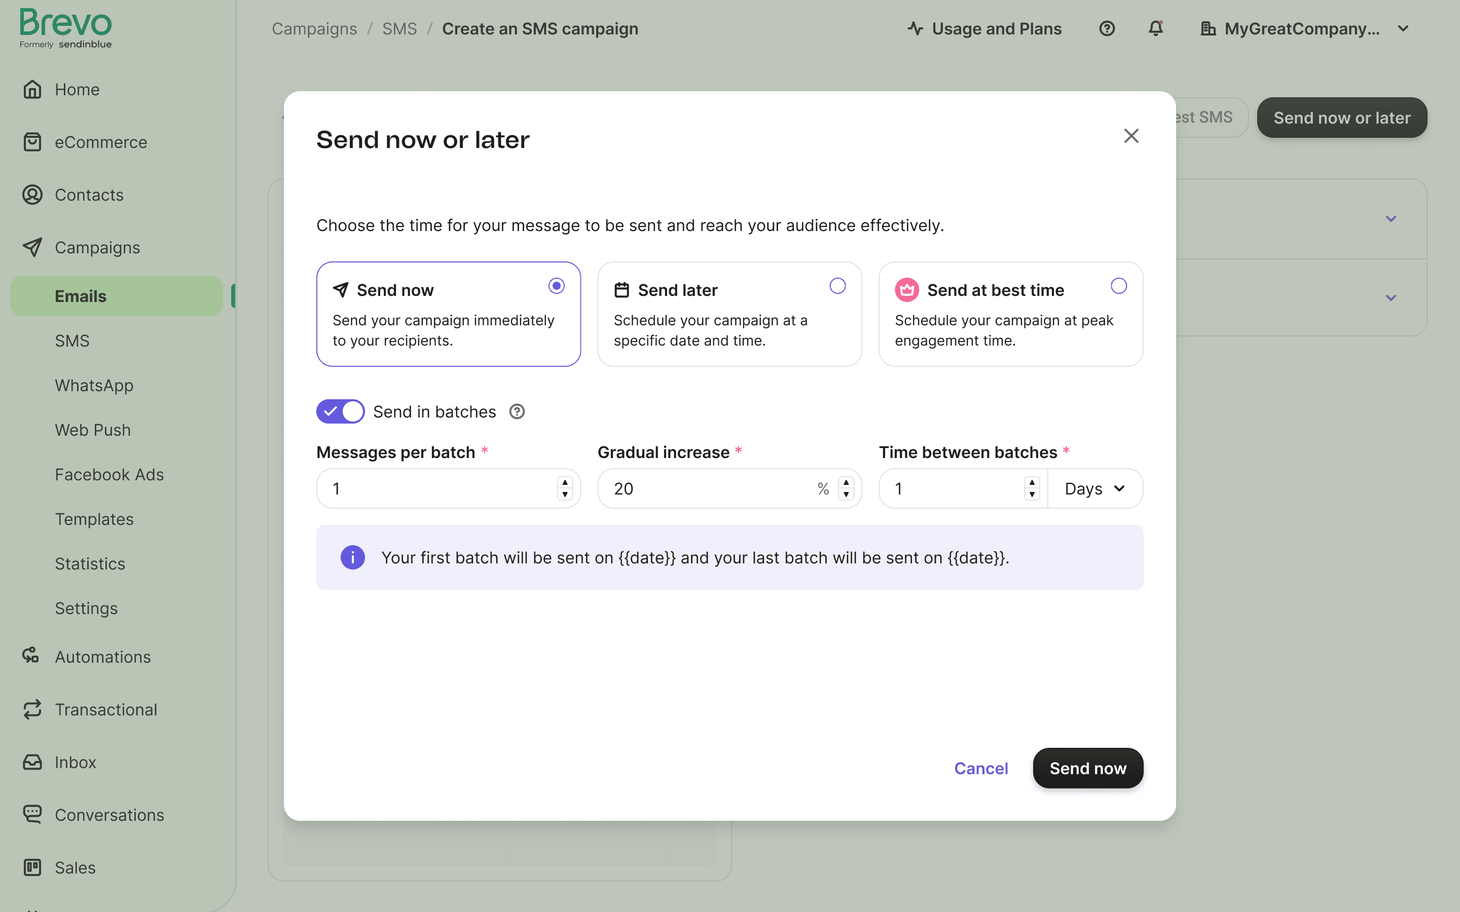The width and height of the screenshot is (1460, 912).
Task: Open SMS in the Campaigns submenu
Action: click(x=72, y=341)
